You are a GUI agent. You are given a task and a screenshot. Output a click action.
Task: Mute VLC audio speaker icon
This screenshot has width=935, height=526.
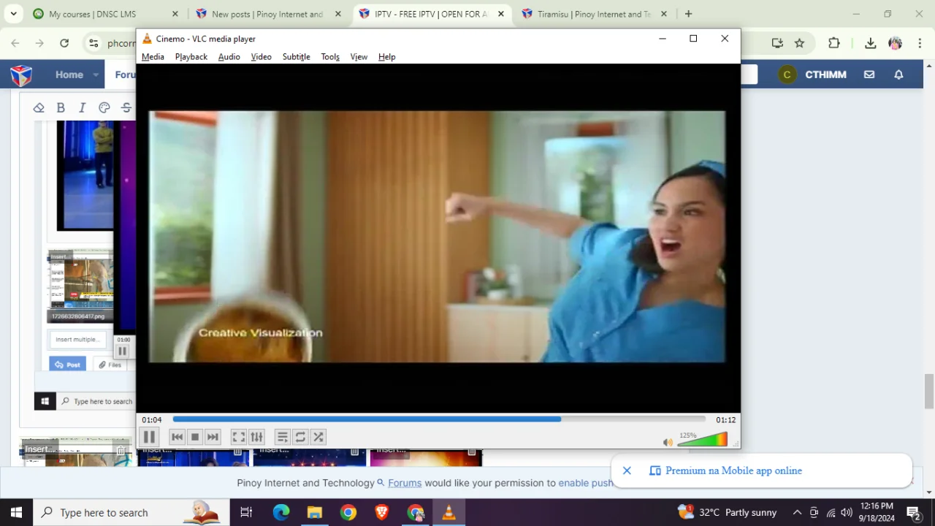pyautogui.click(x=668, y=442)
